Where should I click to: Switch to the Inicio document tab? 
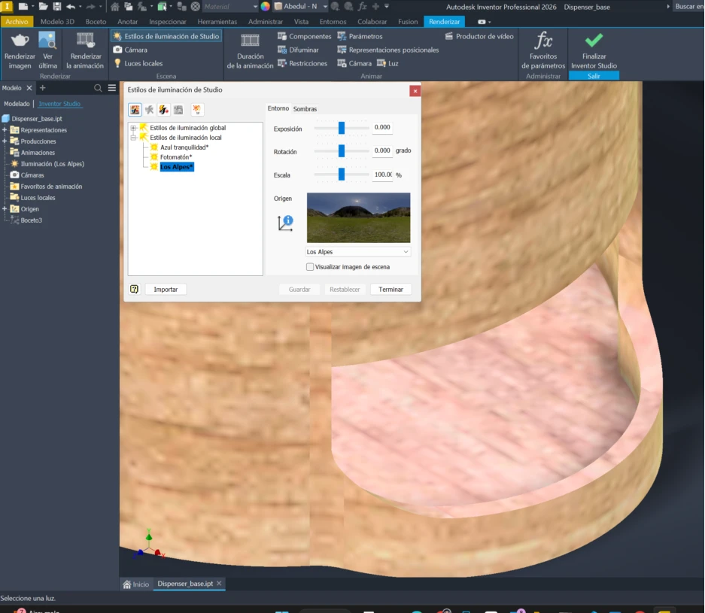coord(135,584)
